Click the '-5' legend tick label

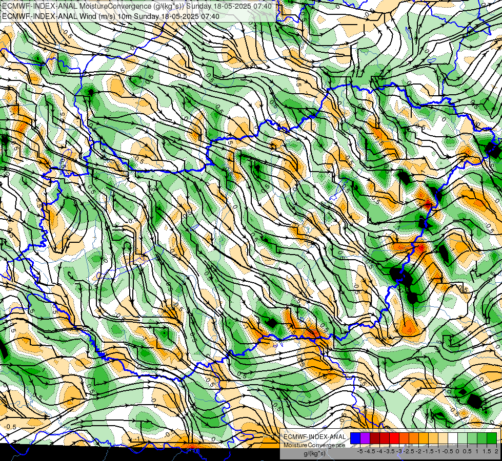(360, 451)
